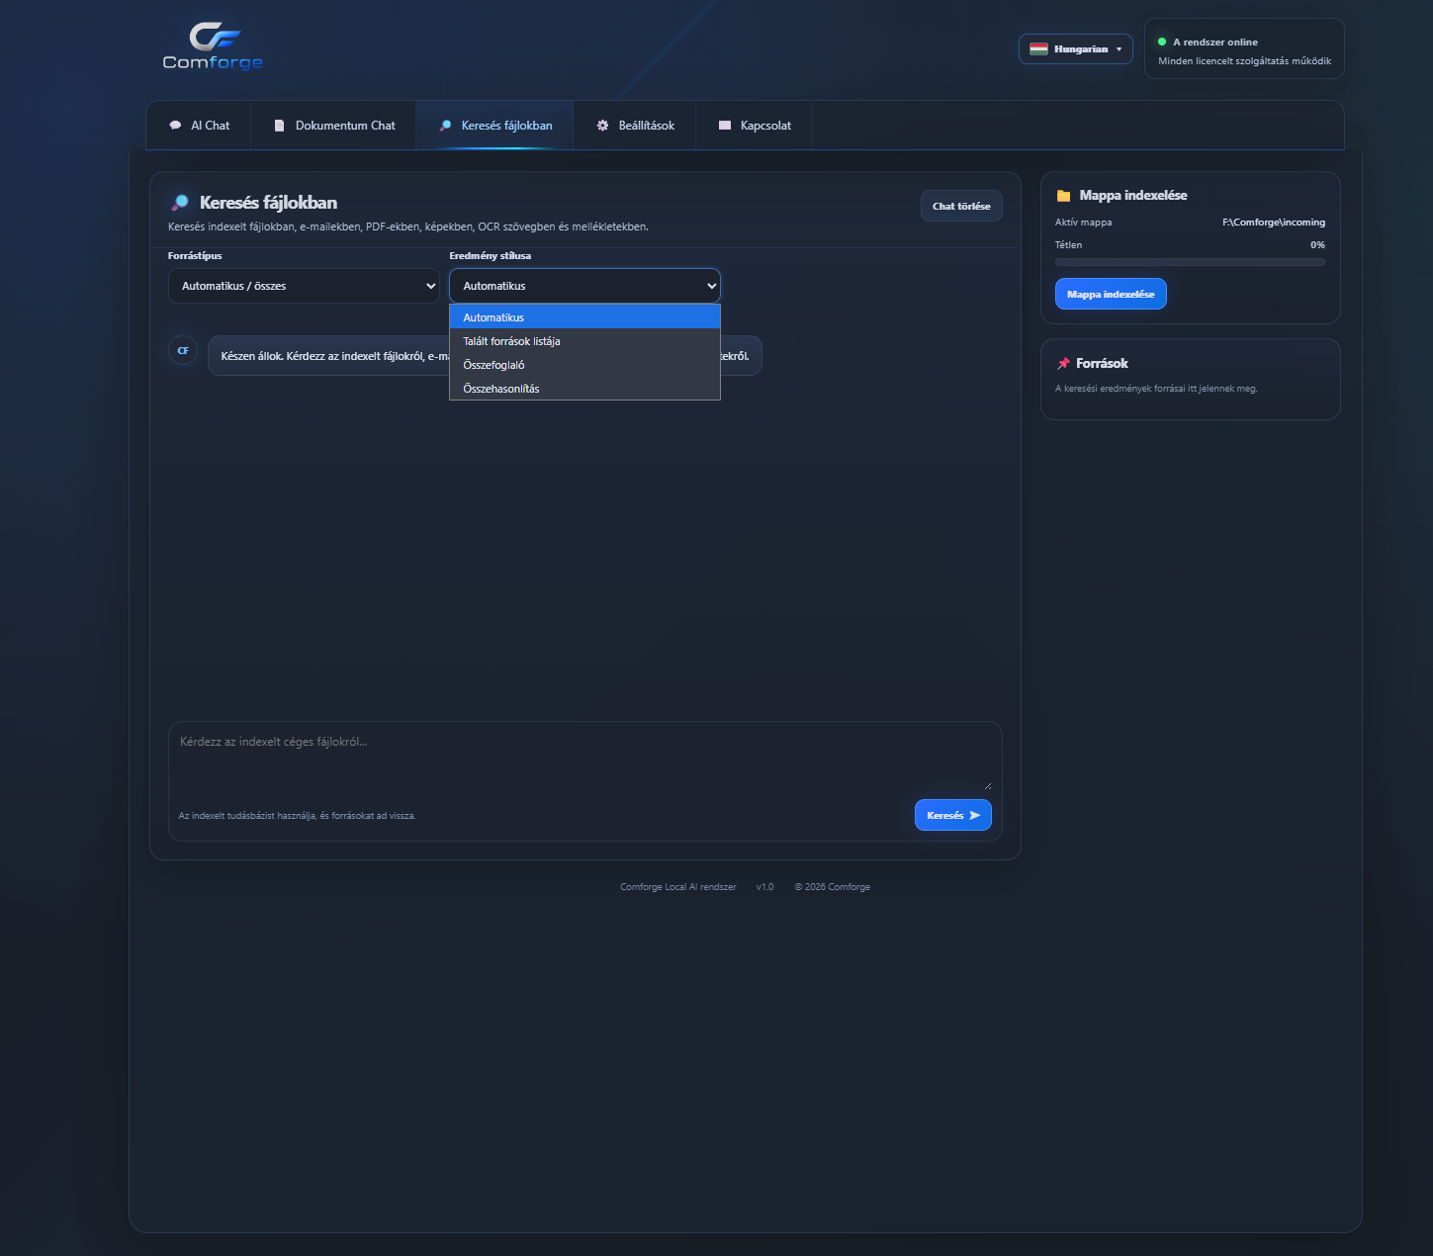Collapse the Eredmény stílusa dropdown

[584, 286]
